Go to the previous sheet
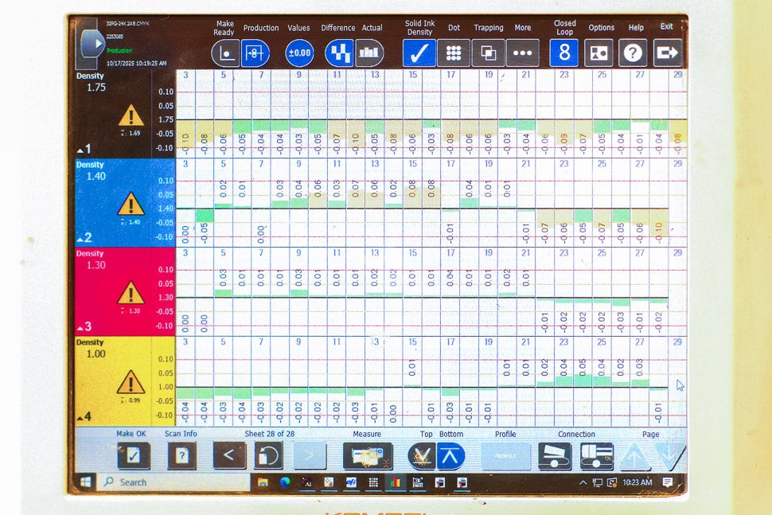The height and width of the screenshot is (515, 772). coord(229,456)
